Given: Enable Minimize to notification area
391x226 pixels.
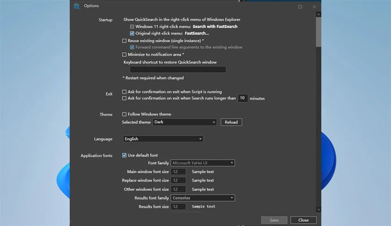Looking at the screenshot, I should (124, 55).
